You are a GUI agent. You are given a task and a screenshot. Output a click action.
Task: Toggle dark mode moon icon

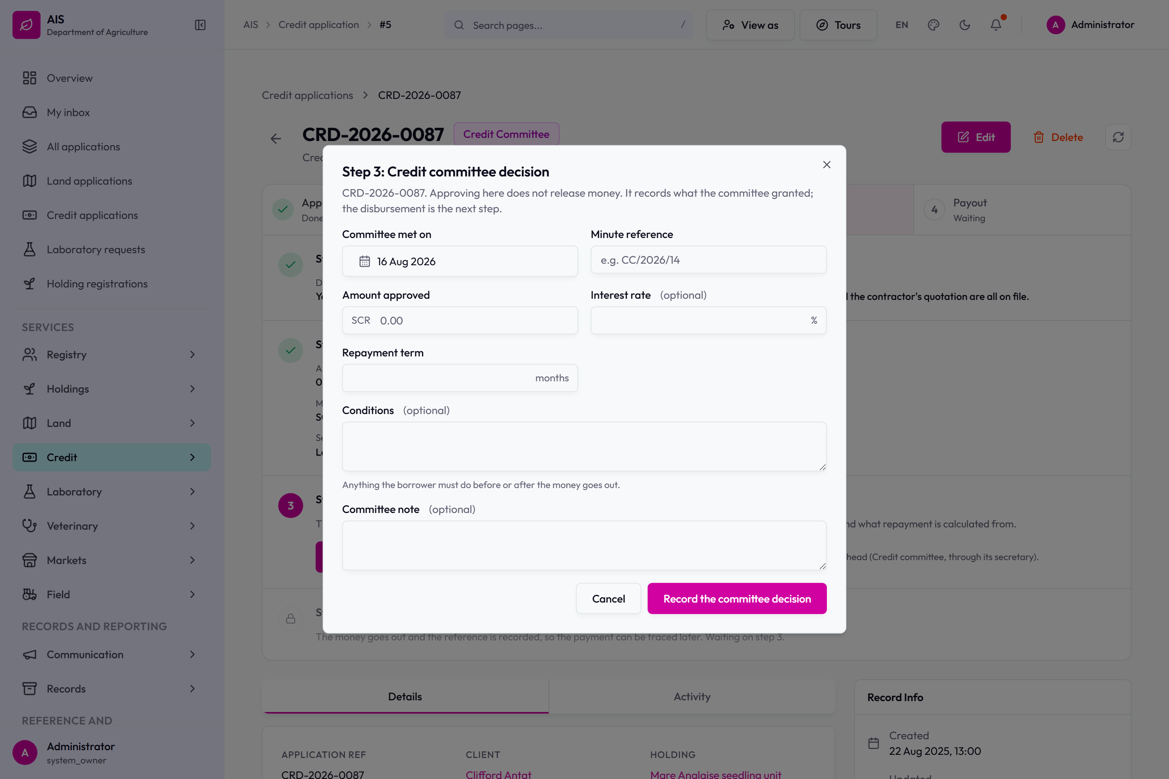[x=965, y=25]
